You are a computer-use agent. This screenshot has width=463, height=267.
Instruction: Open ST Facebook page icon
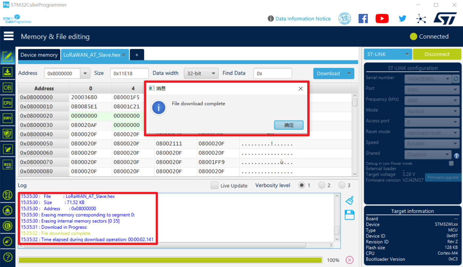(x=363, y=19)
